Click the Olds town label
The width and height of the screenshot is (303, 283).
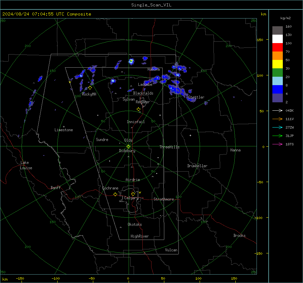pos(128,140)
